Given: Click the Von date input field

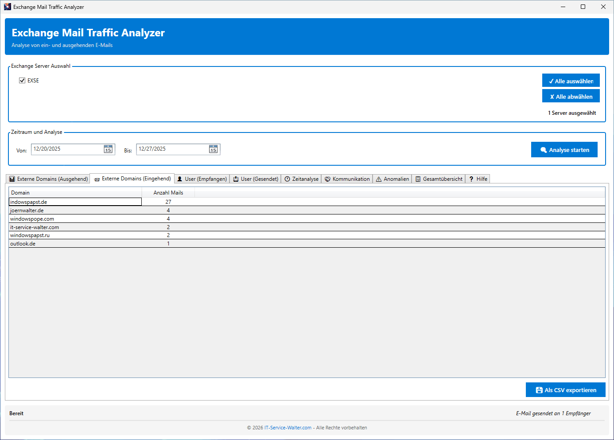Looking at the screenshot, I should click(66, 149).
